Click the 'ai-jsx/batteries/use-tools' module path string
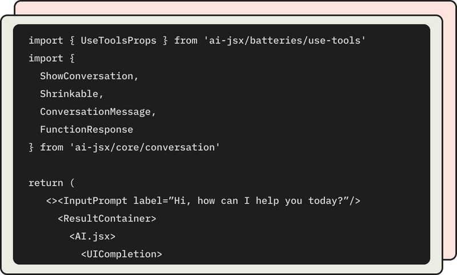The height and width of the screenshot is (275, 457). [x=284, y=41]
